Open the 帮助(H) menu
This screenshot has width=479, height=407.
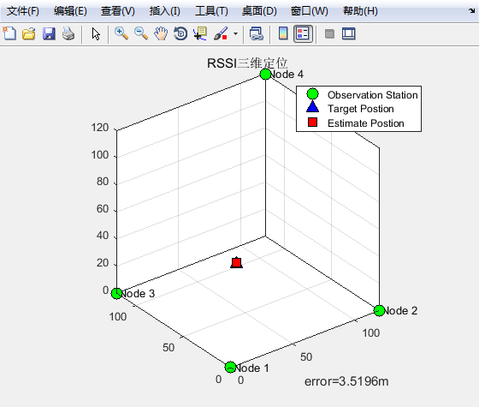(360, 11)
